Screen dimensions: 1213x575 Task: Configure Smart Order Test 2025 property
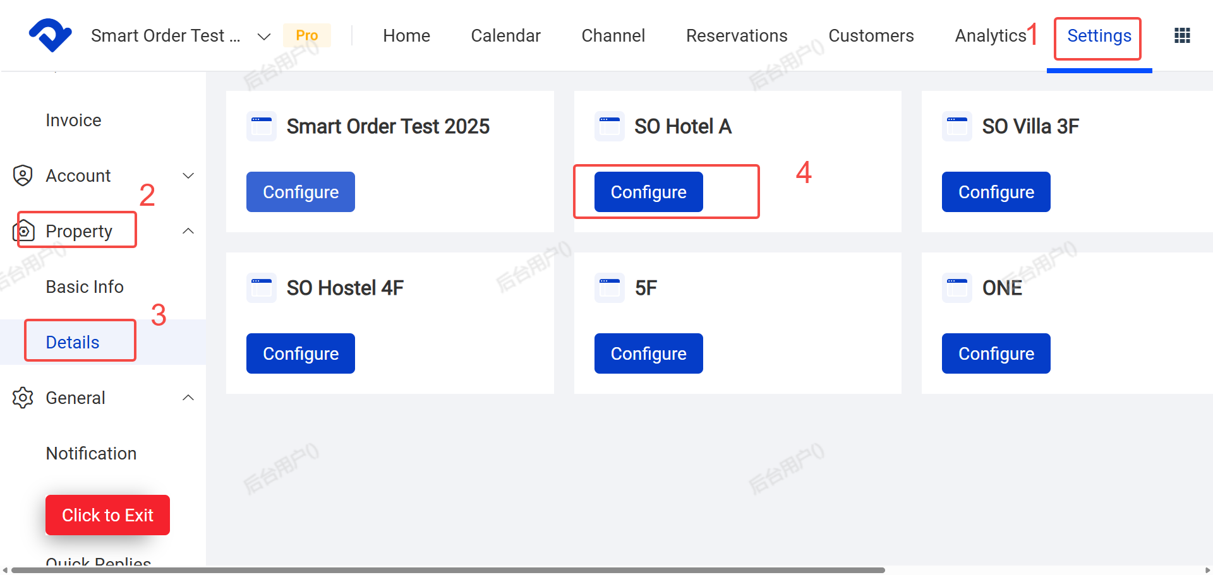[x=301, y=192]
